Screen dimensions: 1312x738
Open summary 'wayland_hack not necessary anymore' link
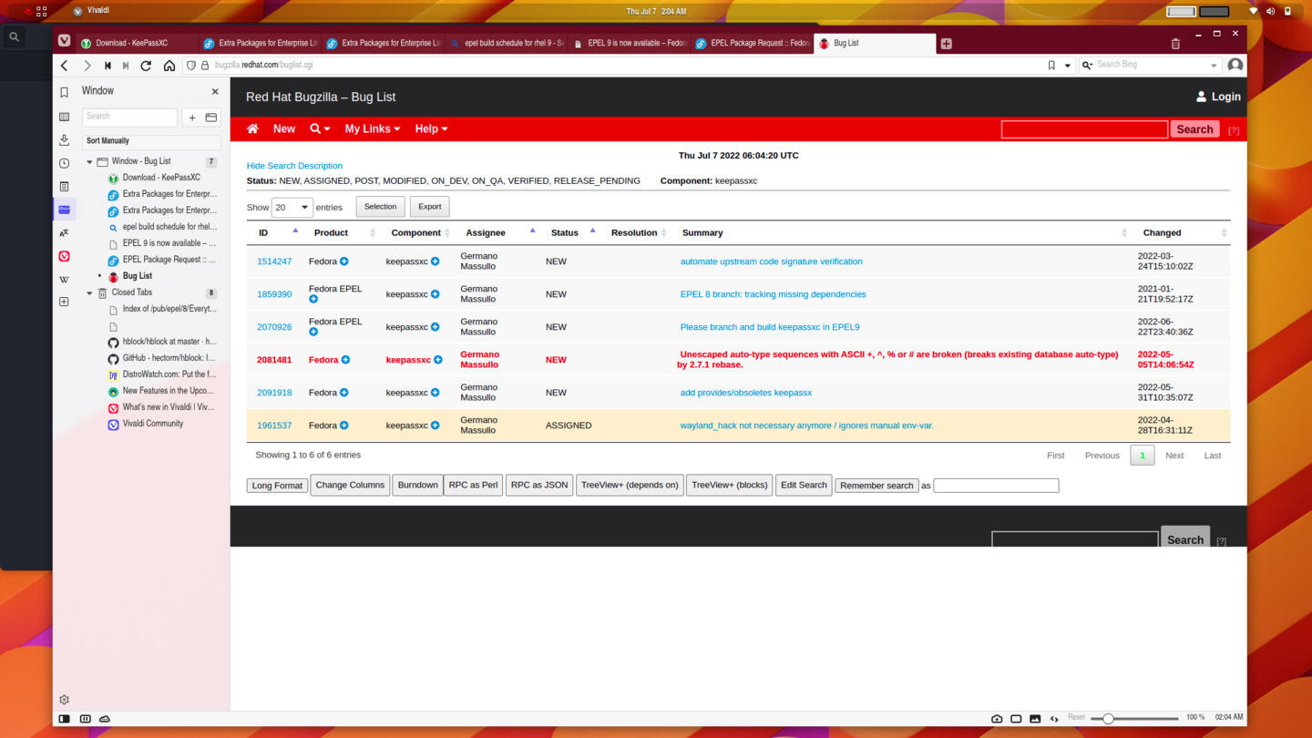click(806, 425)
